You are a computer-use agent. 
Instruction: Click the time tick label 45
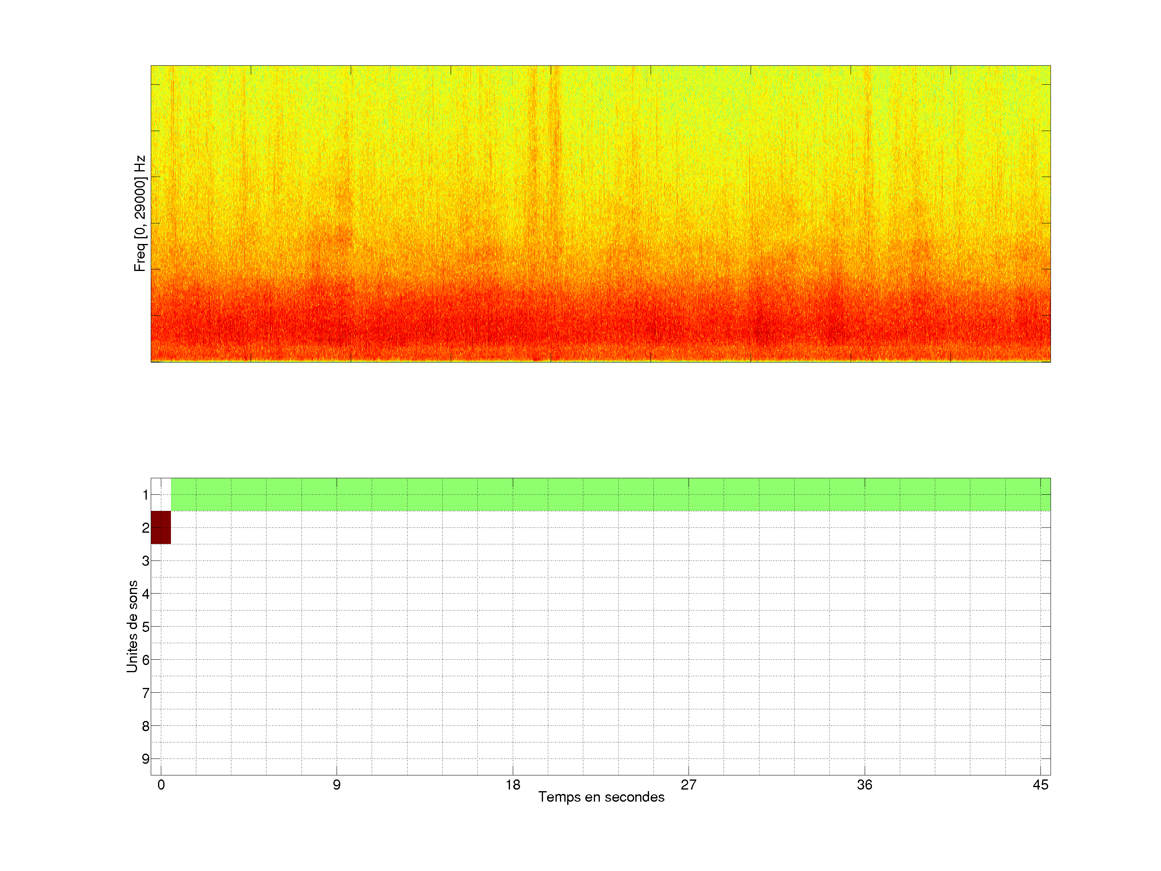click(1040, 785)
